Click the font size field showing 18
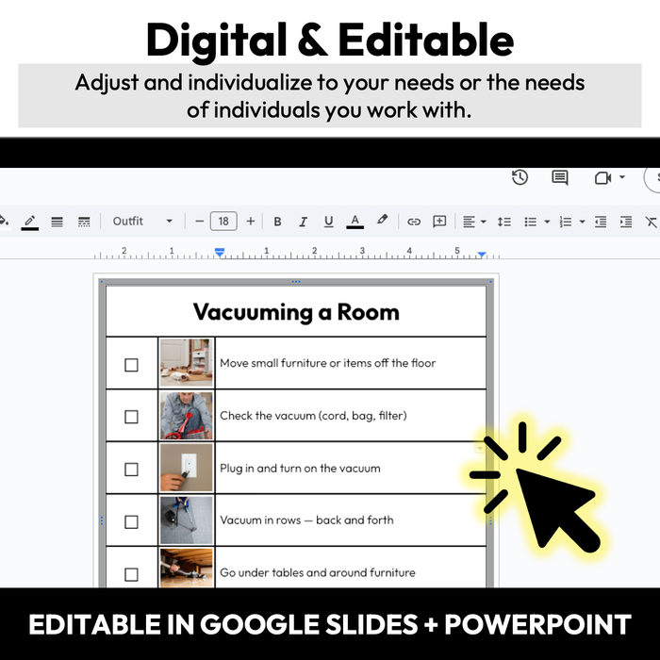Viewport: 660px width, 660px height. [x=223, y=222]
